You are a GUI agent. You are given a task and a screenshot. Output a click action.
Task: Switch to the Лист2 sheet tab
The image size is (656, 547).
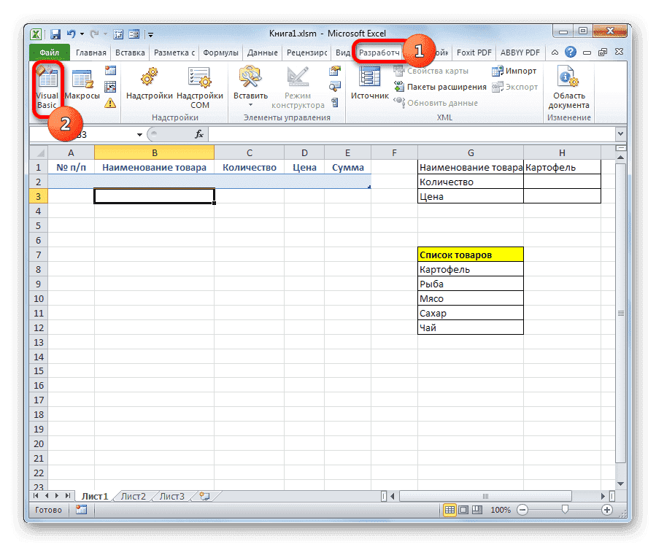coord(132,495)
